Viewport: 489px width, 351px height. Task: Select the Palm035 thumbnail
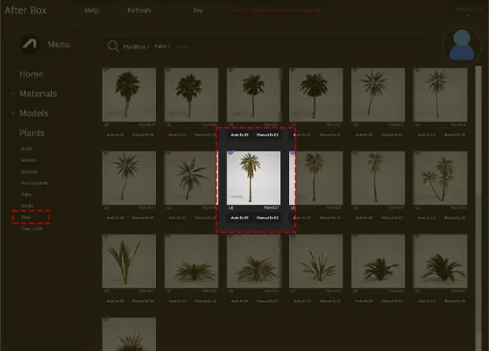(x=378, y=262)
